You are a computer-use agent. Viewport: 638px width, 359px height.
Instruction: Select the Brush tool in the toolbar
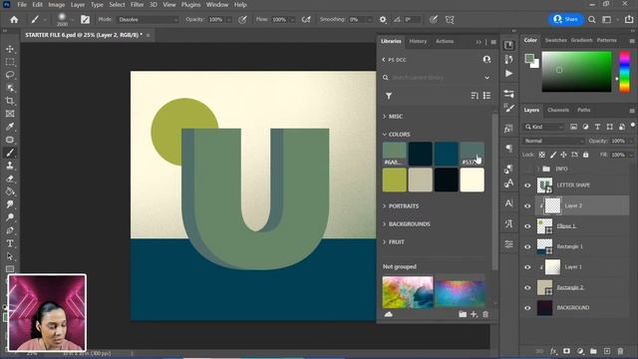[10, 153]
